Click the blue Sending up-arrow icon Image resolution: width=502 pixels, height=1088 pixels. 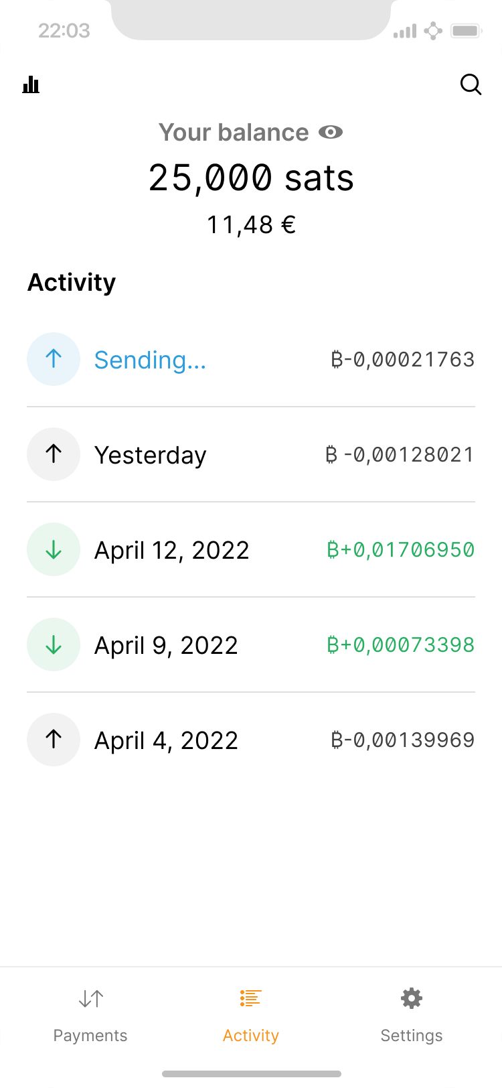tap(54, 359)
